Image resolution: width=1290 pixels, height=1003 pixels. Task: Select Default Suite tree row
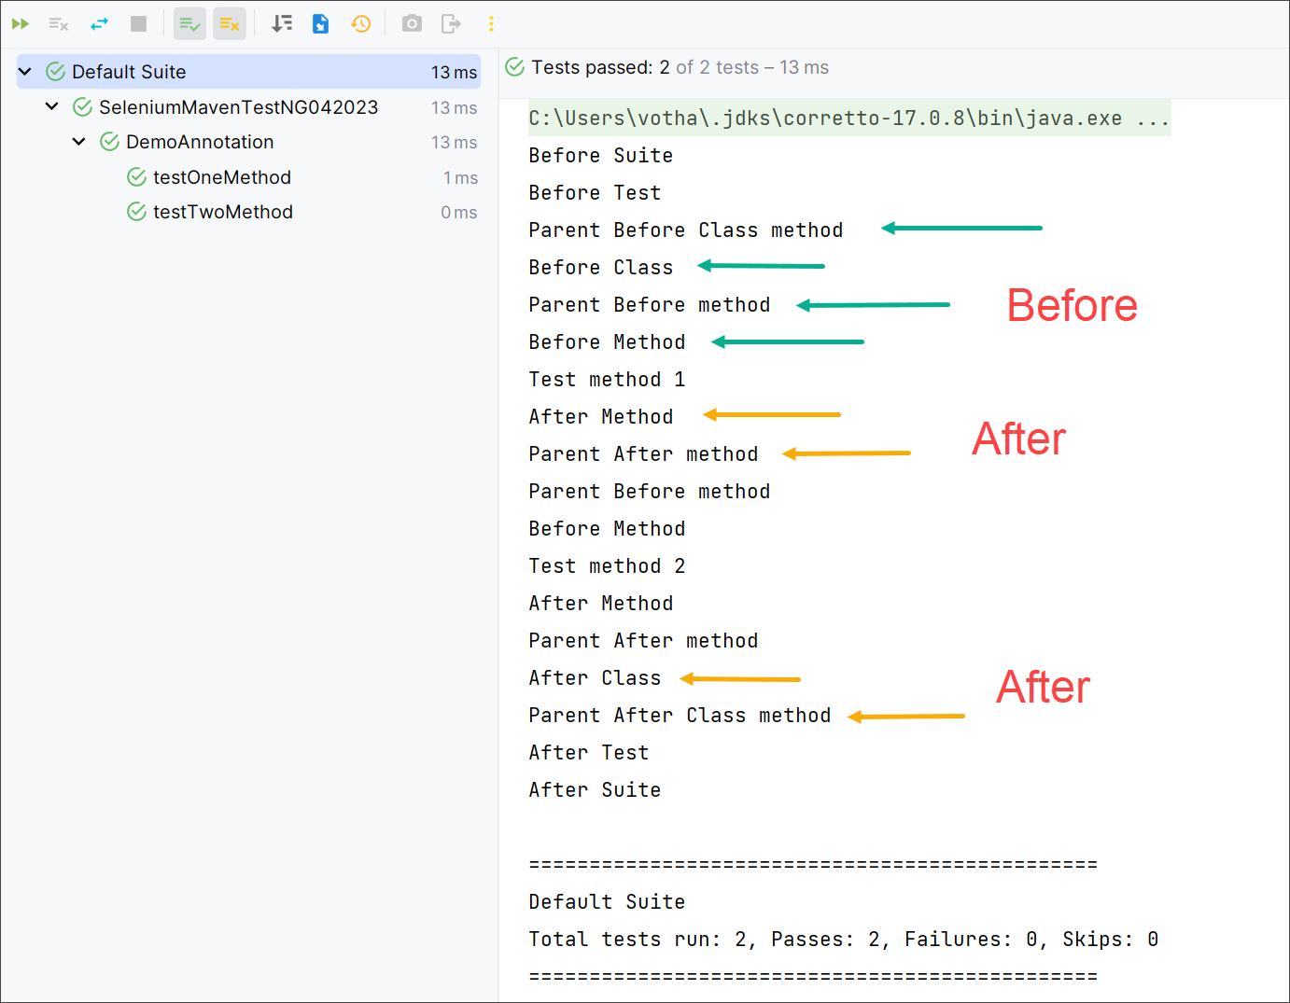248,72
